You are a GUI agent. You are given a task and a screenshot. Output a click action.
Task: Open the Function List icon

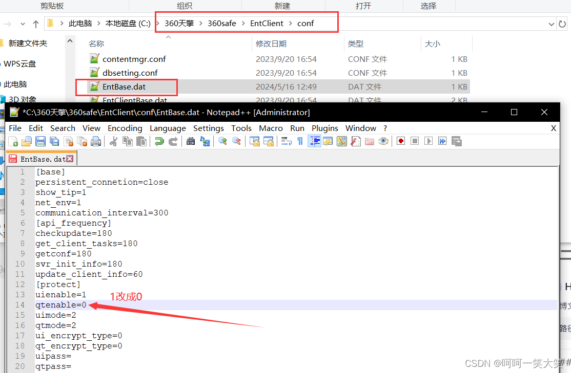click(x=355, y=141)
